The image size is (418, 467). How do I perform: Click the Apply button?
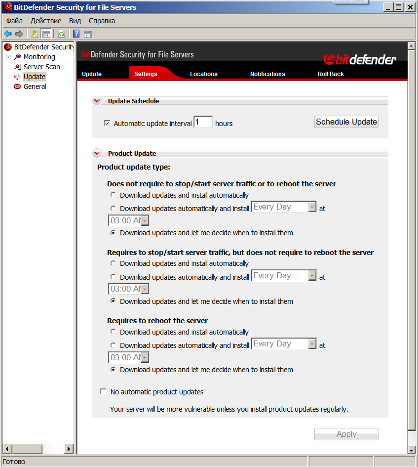pos(346,434)
